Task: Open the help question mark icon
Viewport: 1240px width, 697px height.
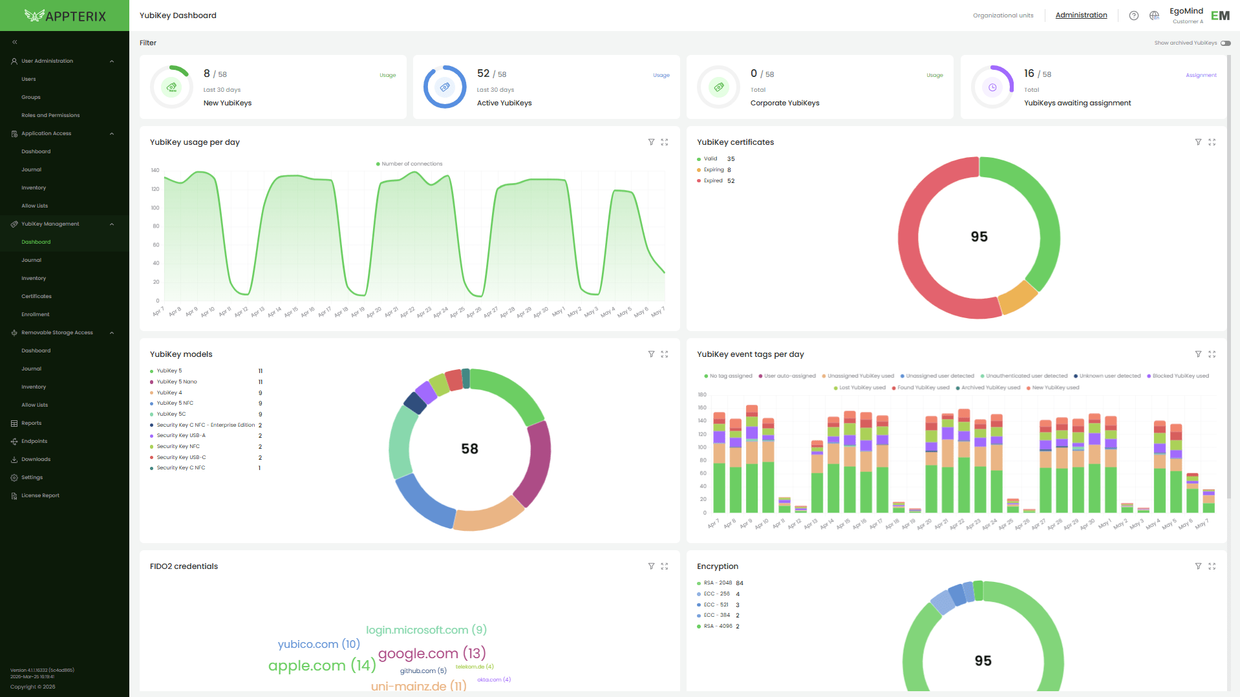Action: (x=1134, y=16)
